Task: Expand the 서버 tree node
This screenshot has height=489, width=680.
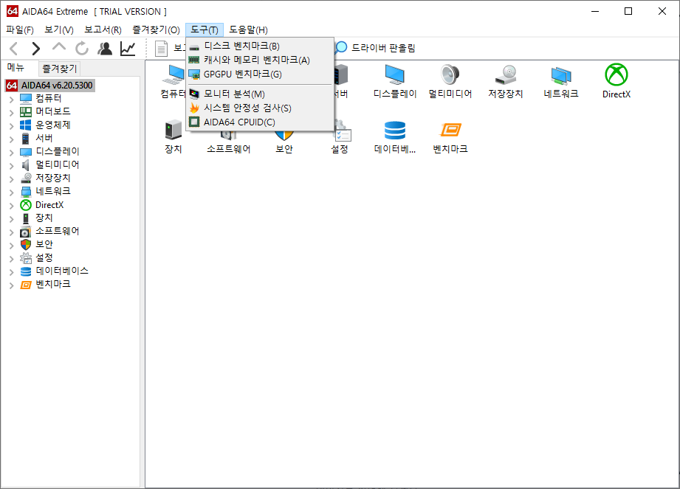Action: click(x=11, y=139)
